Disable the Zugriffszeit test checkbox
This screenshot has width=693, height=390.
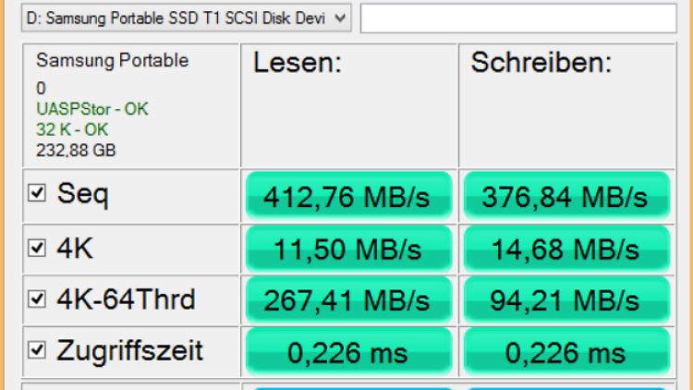click(x=38, y=351)
